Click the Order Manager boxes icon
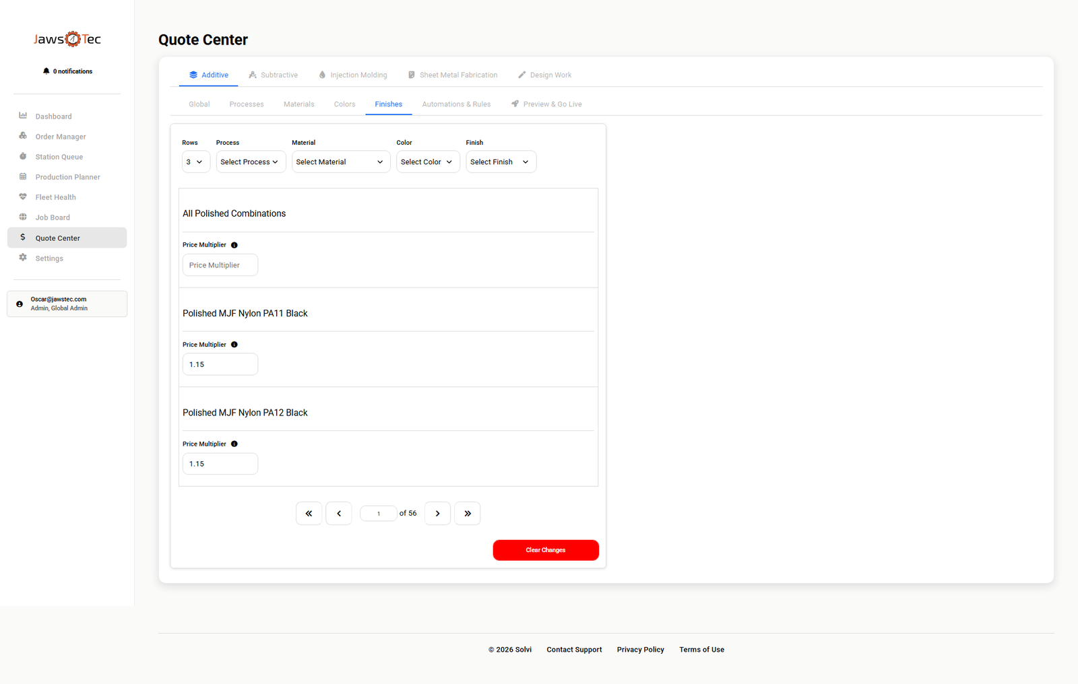The image size is (1078, 684). point(23,136)
